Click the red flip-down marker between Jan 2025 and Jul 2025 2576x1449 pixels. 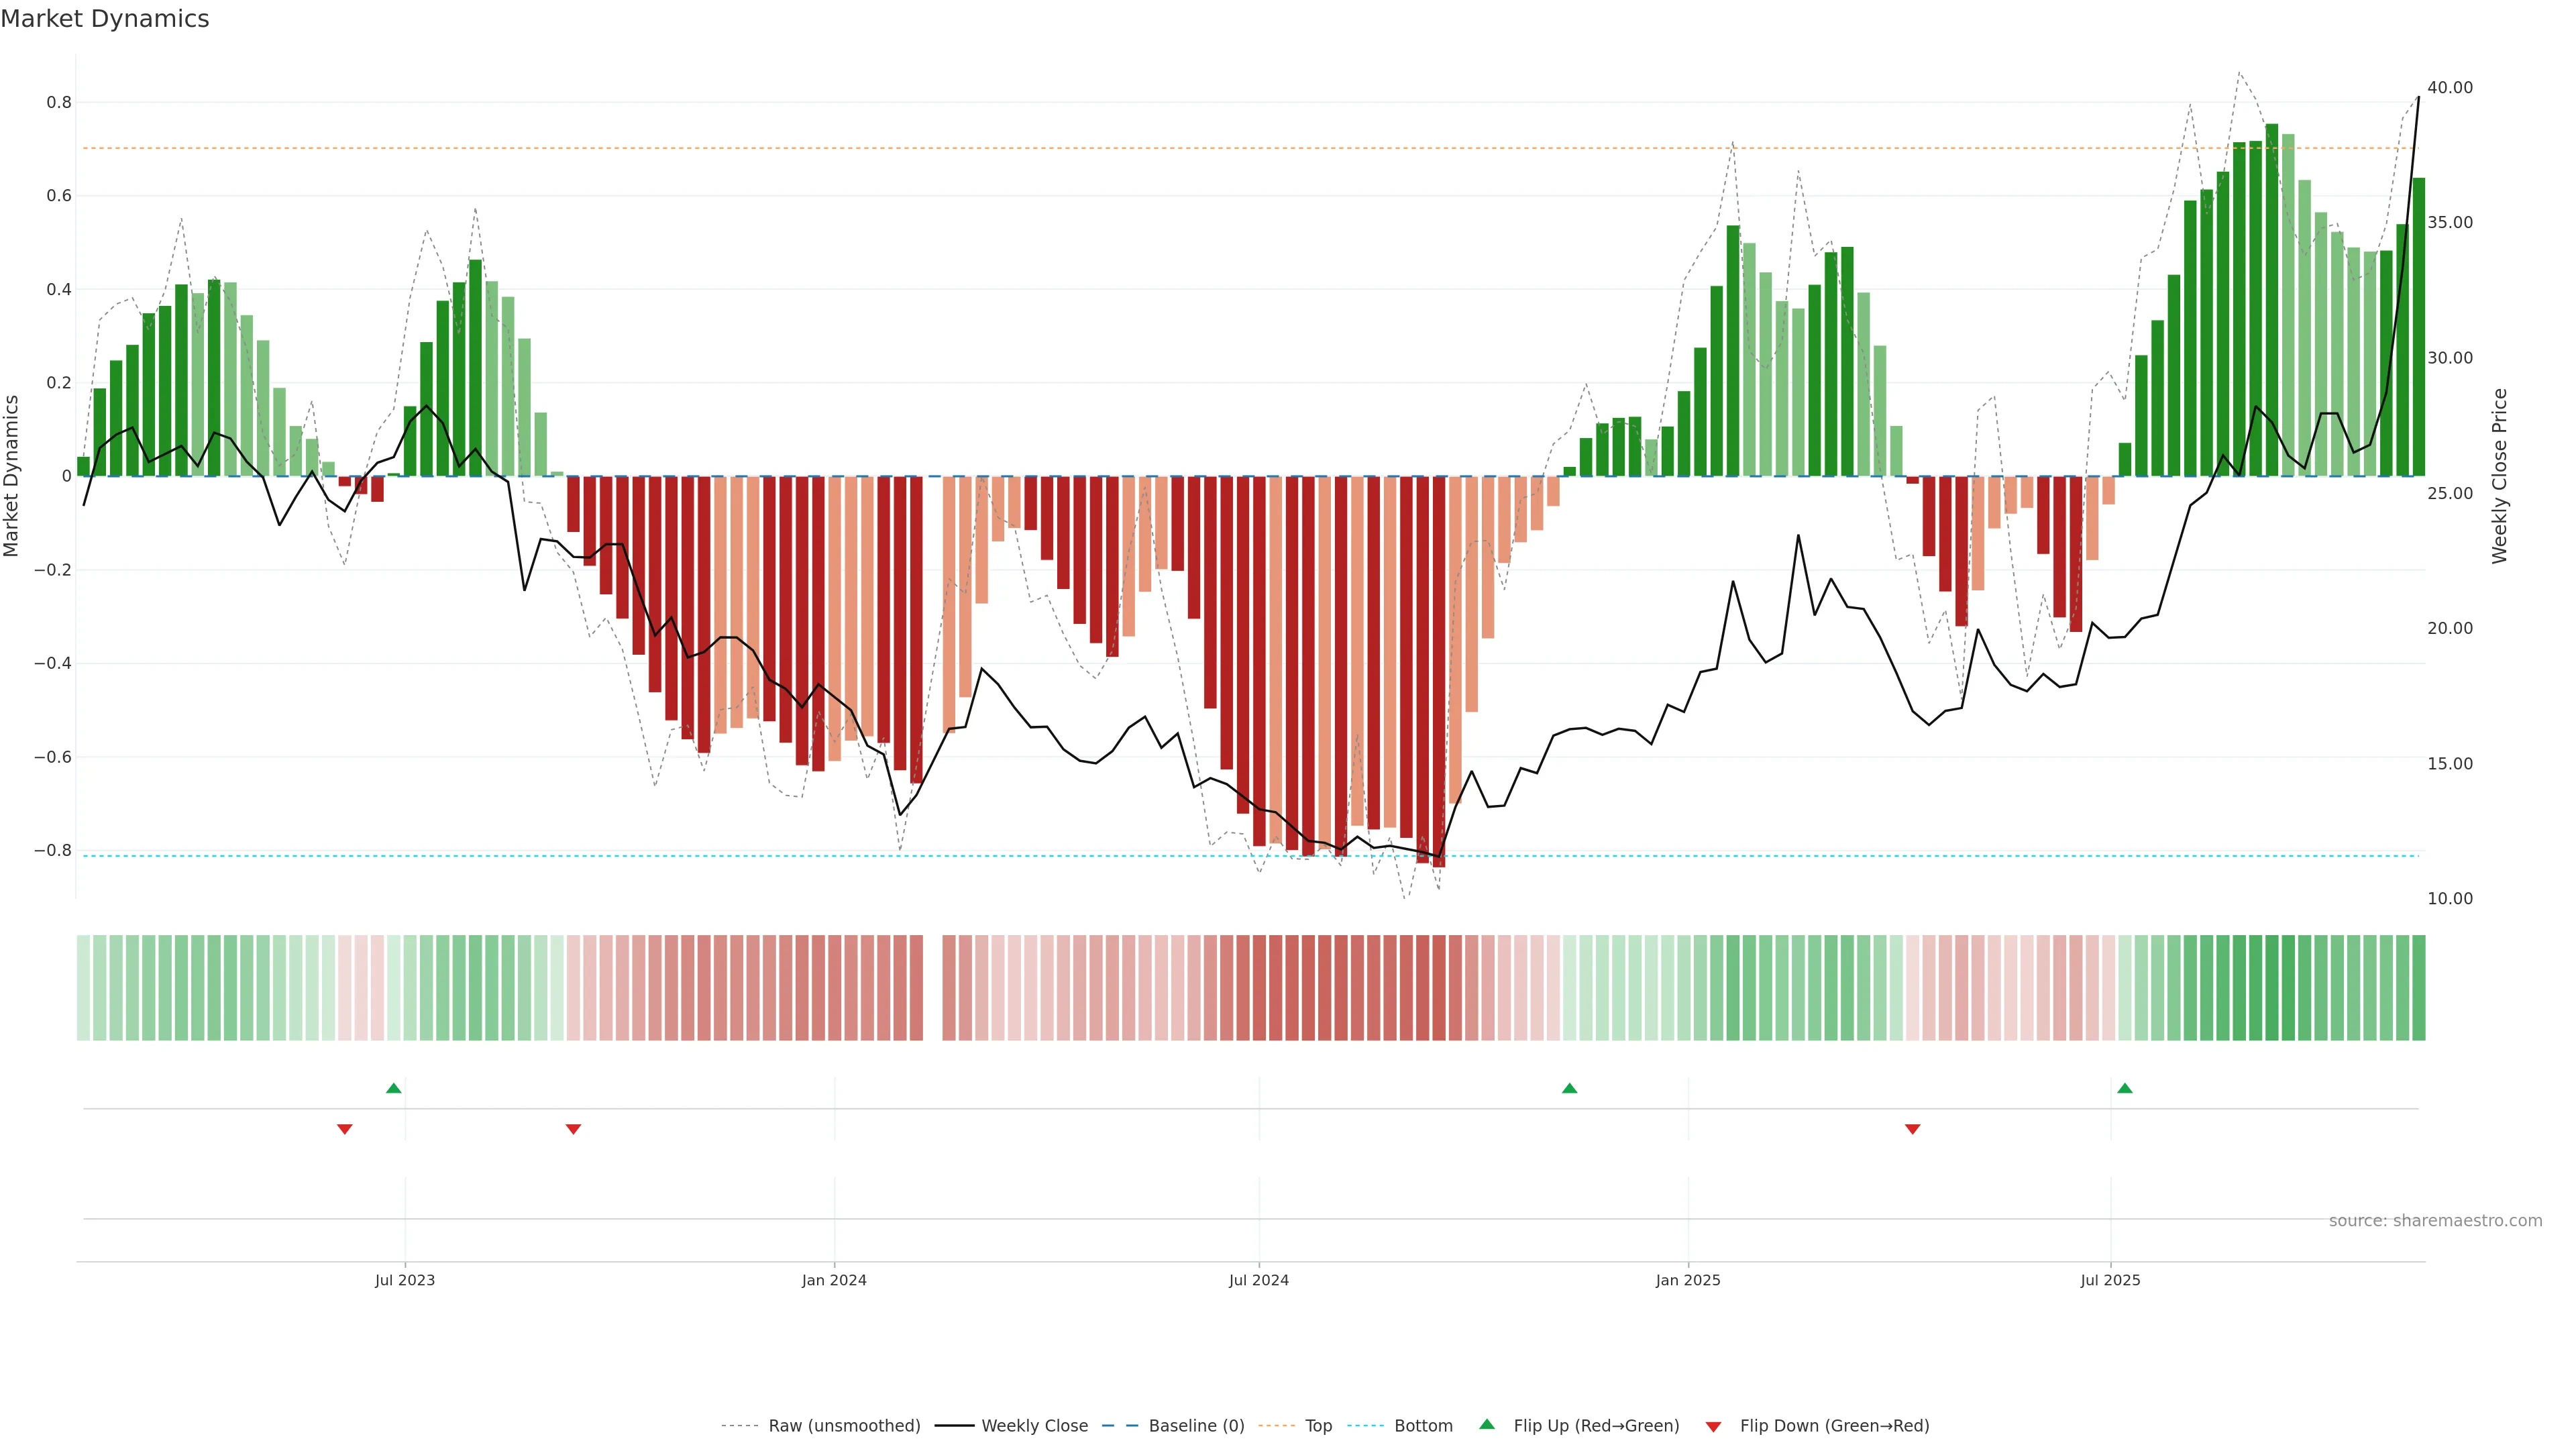tap(1913, 1129)
